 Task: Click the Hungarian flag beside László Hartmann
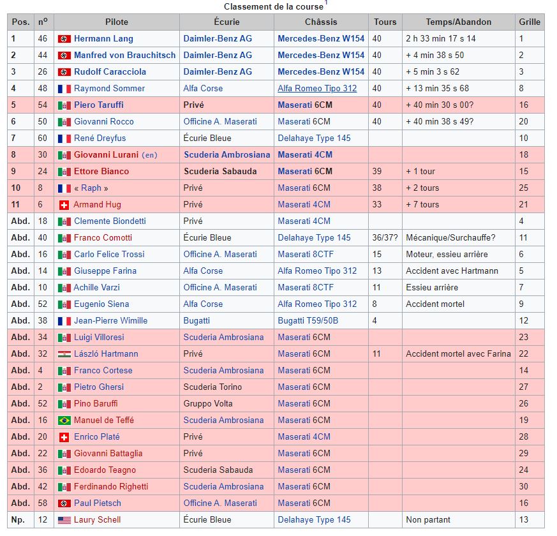point(64,354)
